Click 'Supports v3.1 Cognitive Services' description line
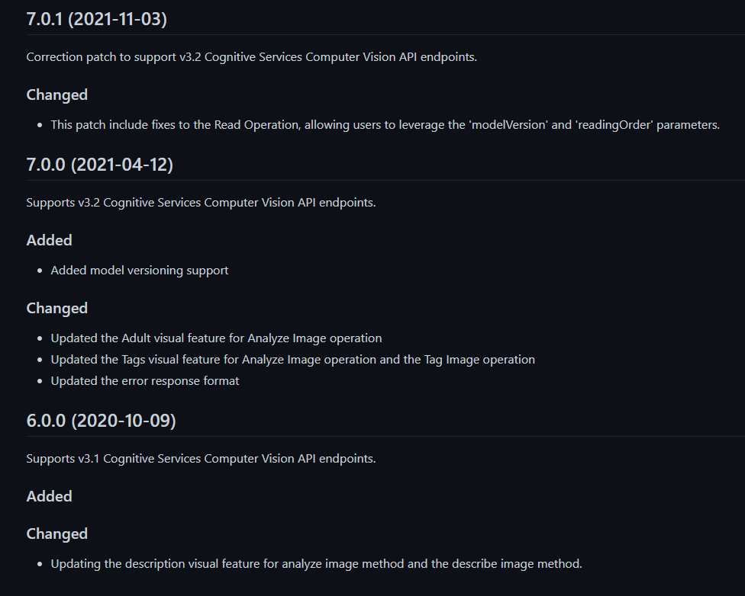Screen dimensions: 745x596 pos(201,459)
